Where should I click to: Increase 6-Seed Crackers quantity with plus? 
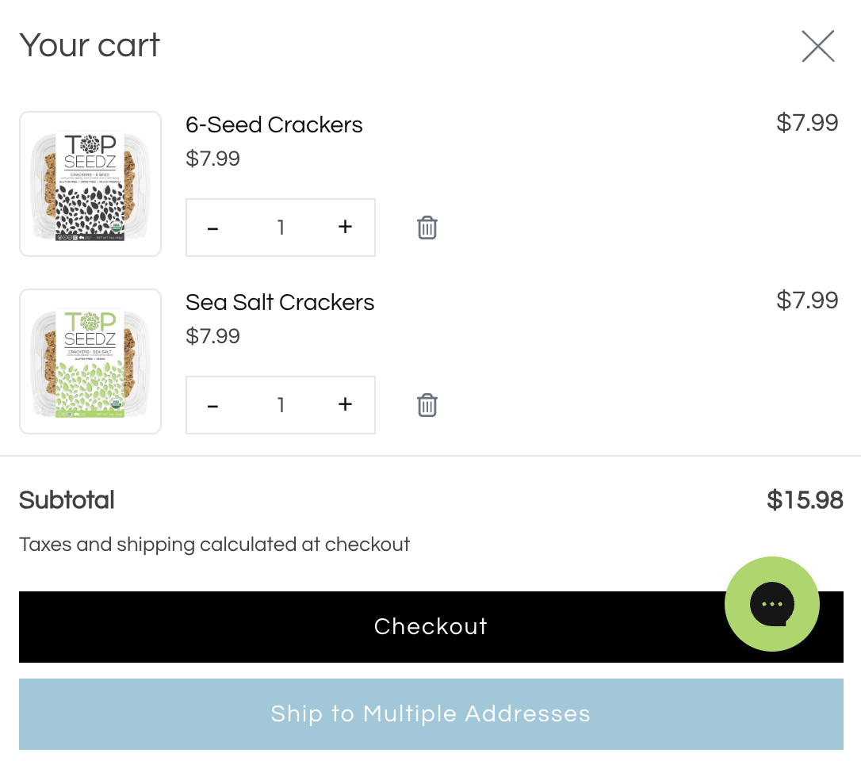coord(345,228)
